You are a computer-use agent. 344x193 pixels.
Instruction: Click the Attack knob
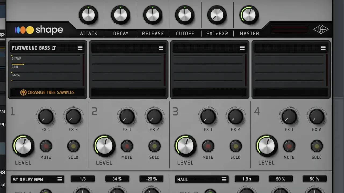[x=88, y=15]
